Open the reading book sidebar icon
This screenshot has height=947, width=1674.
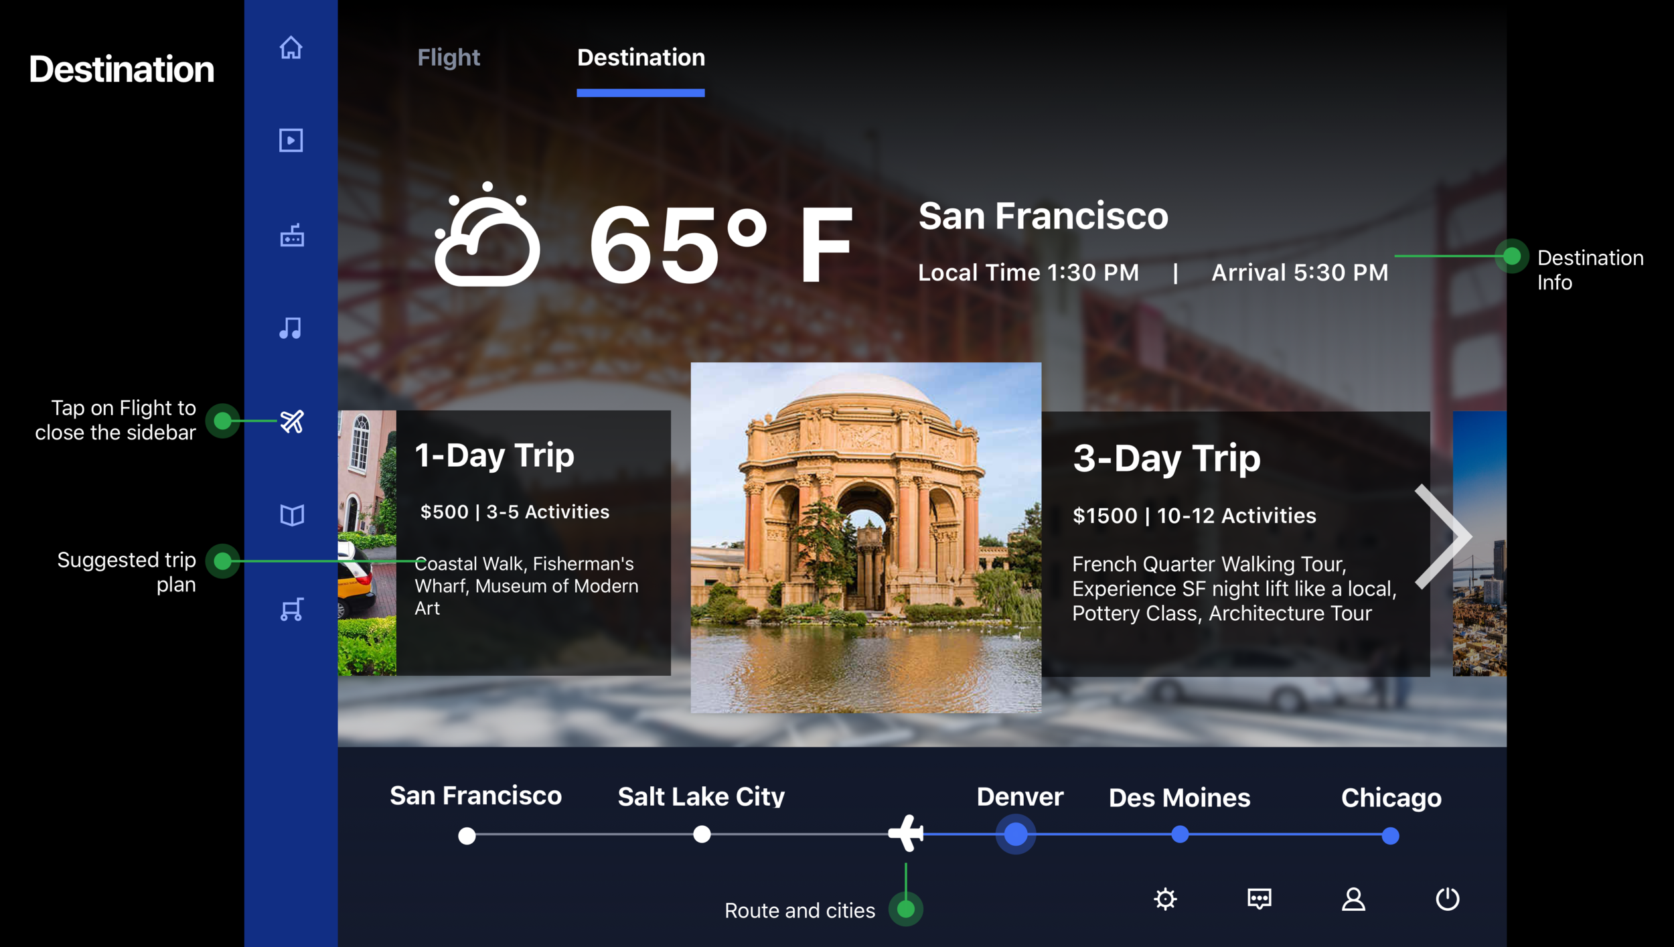click(x=292, y=515)
